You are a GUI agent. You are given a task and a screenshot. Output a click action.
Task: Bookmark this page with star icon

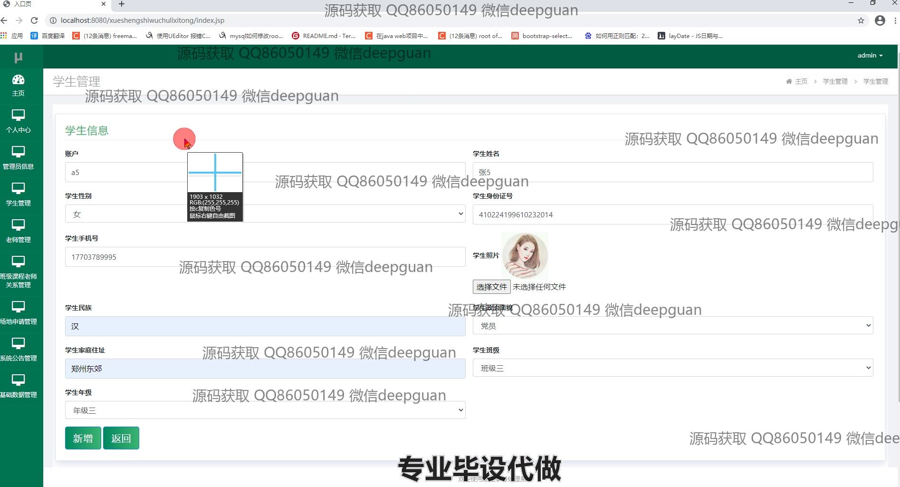(861, 20)
